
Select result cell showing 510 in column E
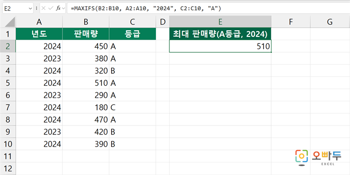[221, 46]
